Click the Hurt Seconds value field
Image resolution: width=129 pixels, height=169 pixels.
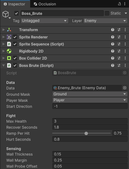[x=90, y=139]
